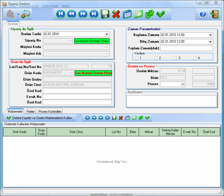
Task: Open the table view icon in main toolbar
Action: coord(127,14)
